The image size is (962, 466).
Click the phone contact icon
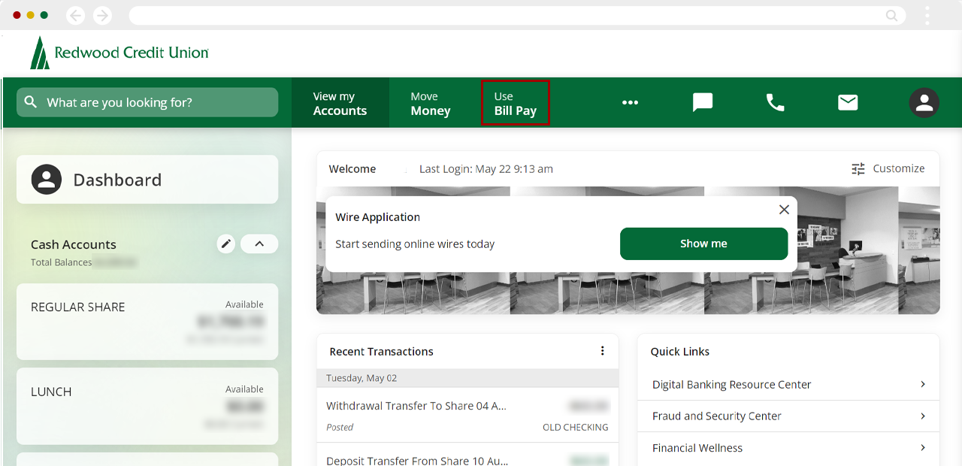click(x=775, y=102)
